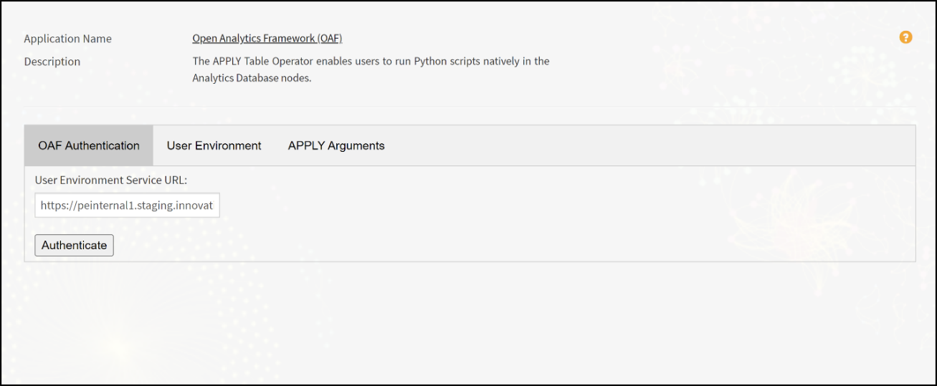
Task: Click the horizontal divider above the tabs
Action: coord(470,107)
